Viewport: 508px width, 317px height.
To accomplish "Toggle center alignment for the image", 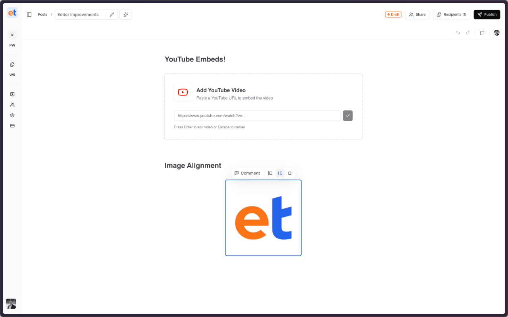I will point(280,173).
